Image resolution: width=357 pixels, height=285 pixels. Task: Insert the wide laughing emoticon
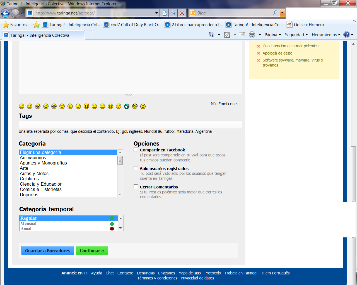pyautogui.click(x=54, y=106)
